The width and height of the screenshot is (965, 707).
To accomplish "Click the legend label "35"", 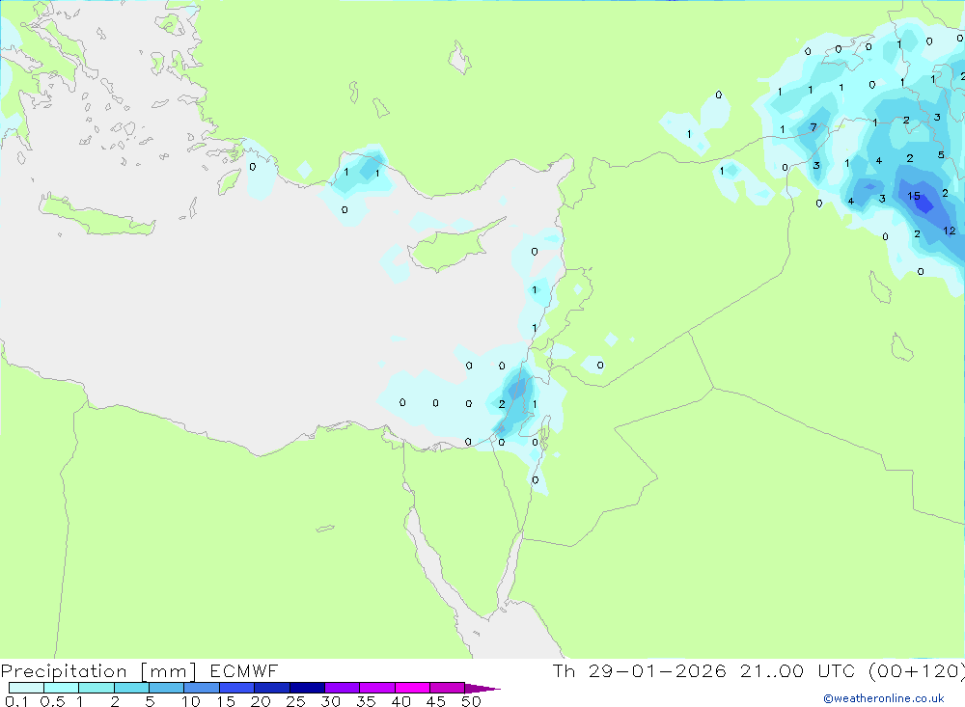I will pos(366,701).
